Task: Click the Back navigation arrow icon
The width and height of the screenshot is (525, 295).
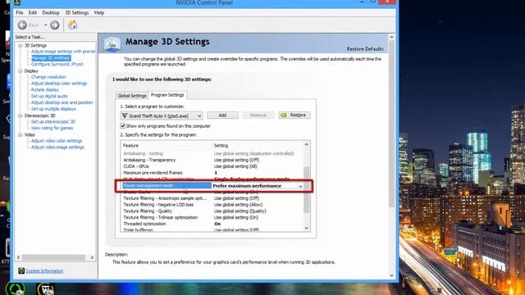Action: 22,25
